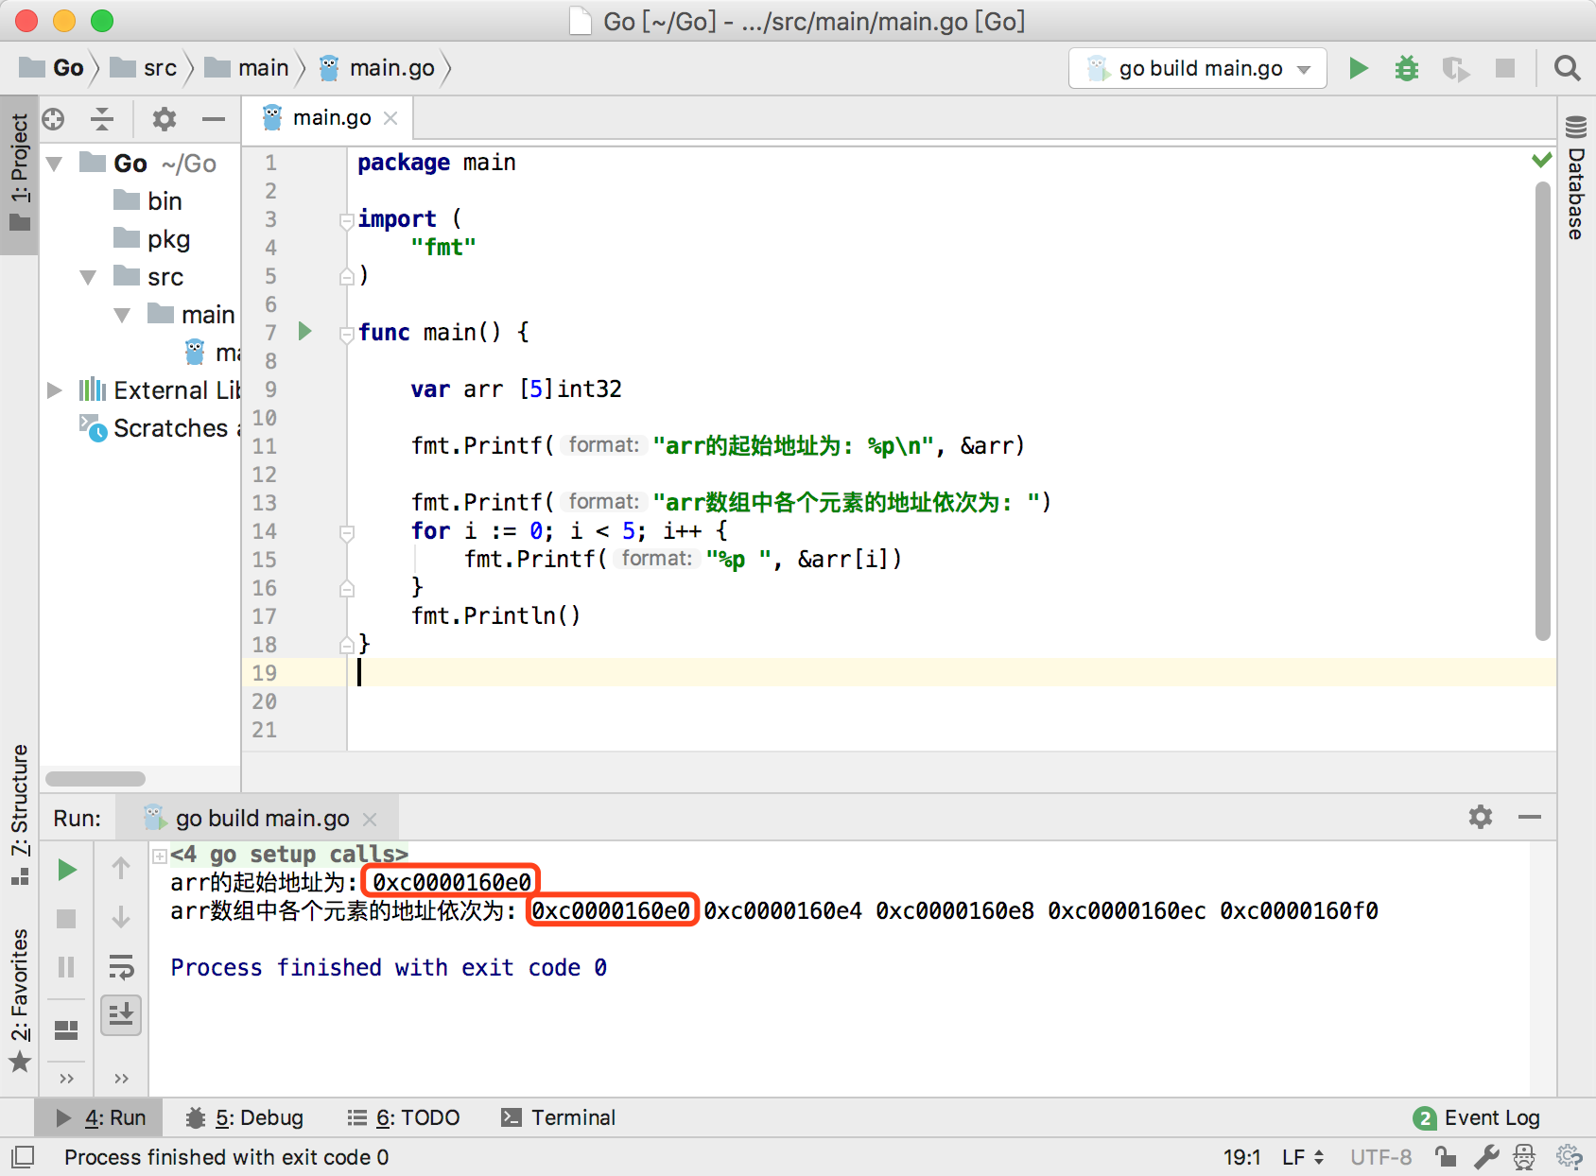Image resolution: width=1596 pixels, height=1176 pixels.
Task: Open Project panel settings gear
Action: click(165, 119)
